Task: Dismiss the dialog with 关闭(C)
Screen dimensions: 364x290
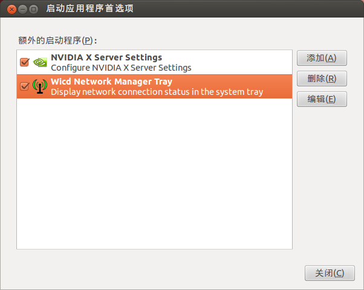Action: click(x=330, y=273)
